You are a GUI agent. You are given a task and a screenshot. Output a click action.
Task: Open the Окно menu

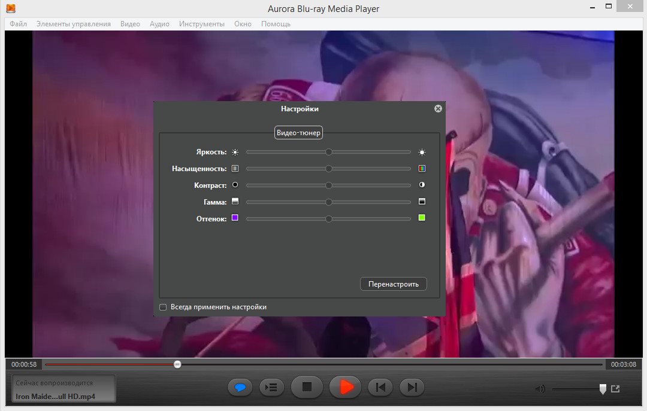coord(243,24)
